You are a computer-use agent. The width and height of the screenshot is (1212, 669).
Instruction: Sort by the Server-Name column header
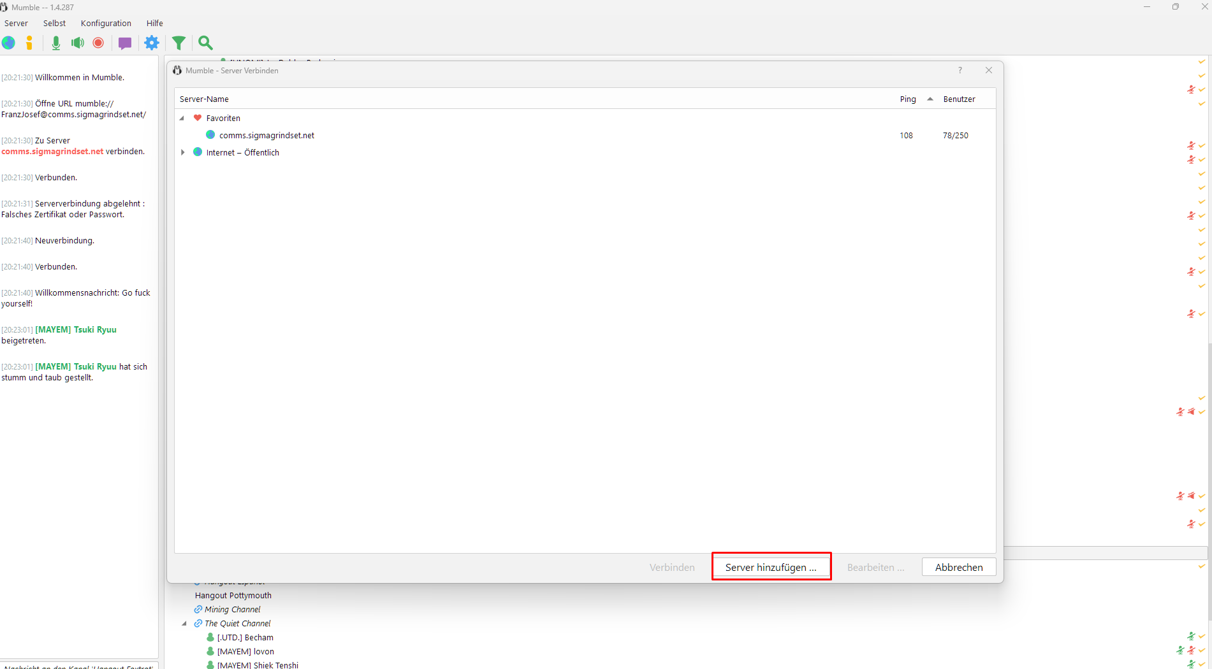coord(204,99)
